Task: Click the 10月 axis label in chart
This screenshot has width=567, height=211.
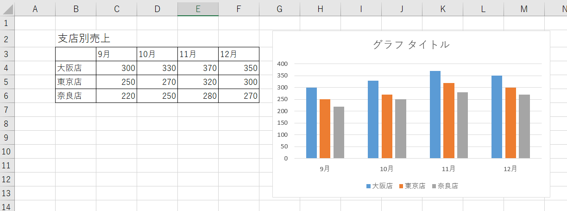Action: coord(387,169)
